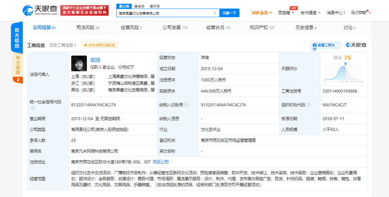This screenshot has width=389, height=197.
Task: Expand the 合作通道 menu
Action: (x=310, y=13)
